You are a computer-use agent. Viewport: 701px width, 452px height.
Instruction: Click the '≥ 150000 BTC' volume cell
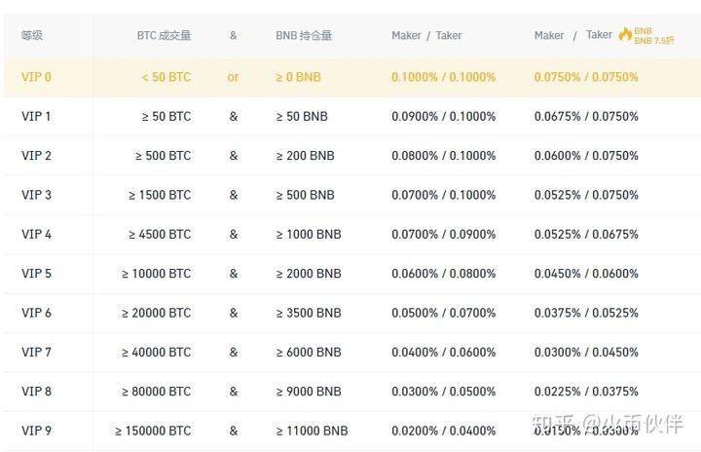[153, 431]
